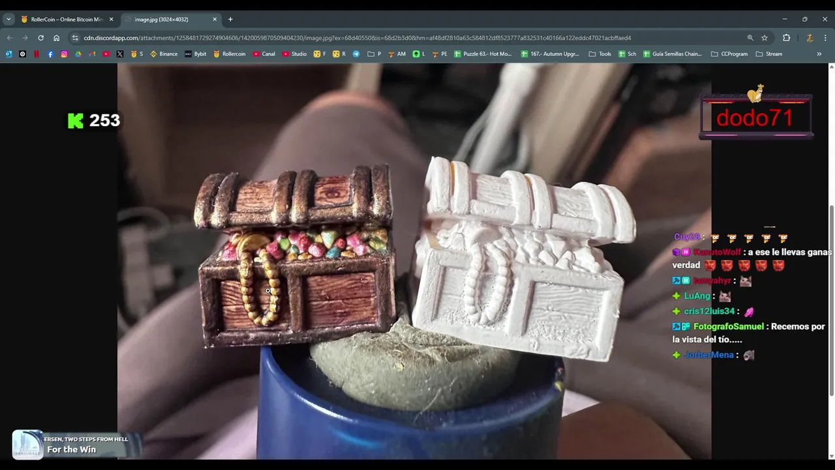Open the Chrome profile avatar
835x470 pixels.
pyautogui.click(x=810, y=38)
